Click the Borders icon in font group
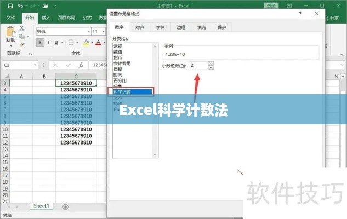Image resolution: width=347 pixels, height=219 pixels. coord(71,43)
